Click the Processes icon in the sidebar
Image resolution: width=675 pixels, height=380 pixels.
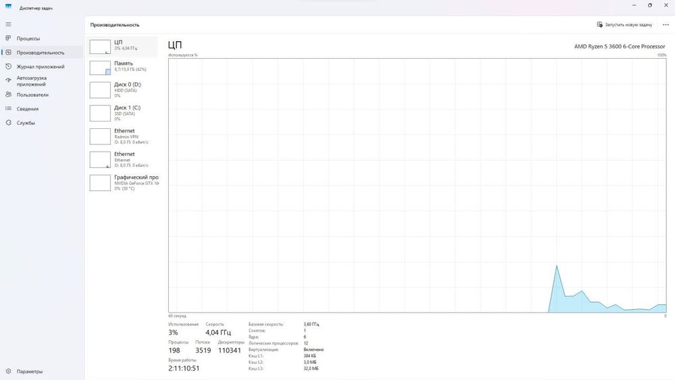pyautogui.click(x=8, y=38)
